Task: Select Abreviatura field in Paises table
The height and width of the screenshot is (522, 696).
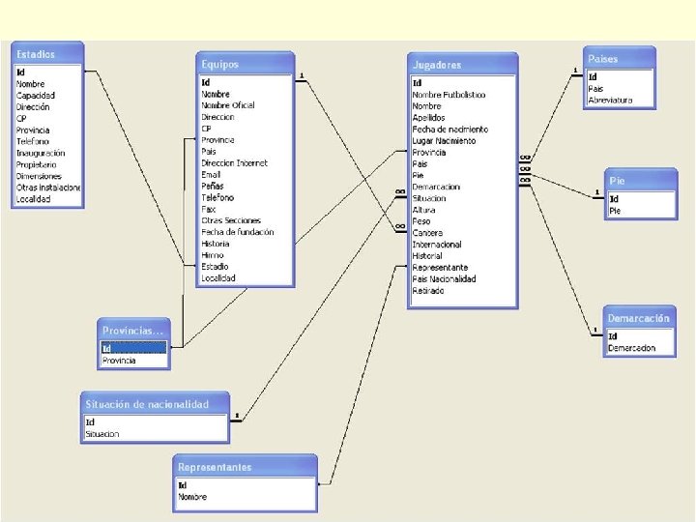Action: 610,101
